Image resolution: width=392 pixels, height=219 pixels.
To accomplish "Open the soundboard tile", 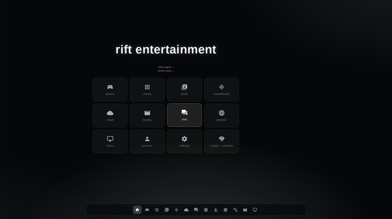I will [222, 90].
